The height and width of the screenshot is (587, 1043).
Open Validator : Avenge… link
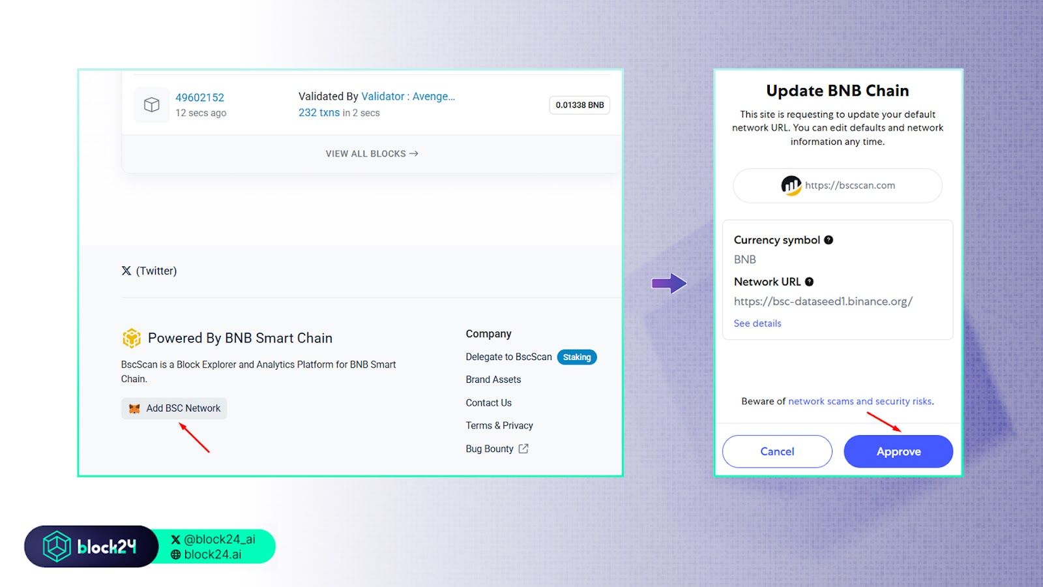(408, 97)
